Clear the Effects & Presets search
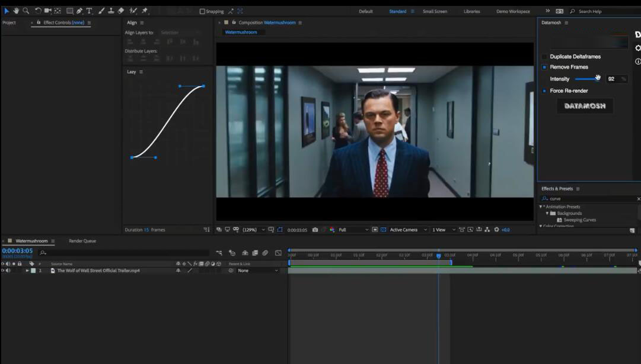This screenshot has height=364, width=641. [x=639, y=199]
